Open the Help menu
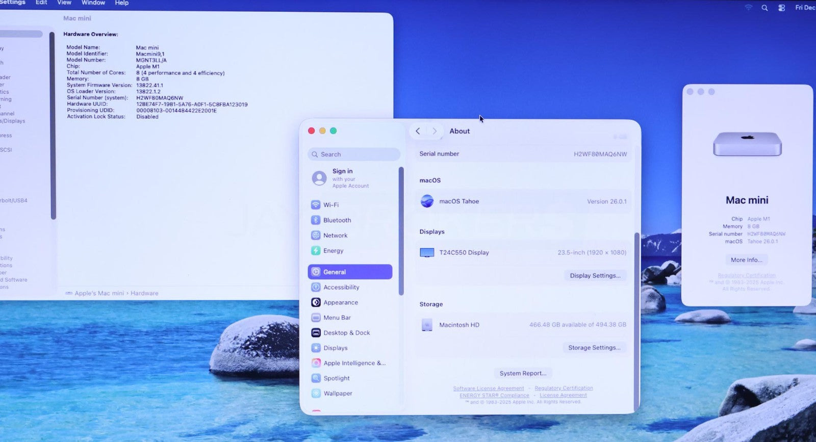Screen dimensions: 816x442 (x=121, y=3)
